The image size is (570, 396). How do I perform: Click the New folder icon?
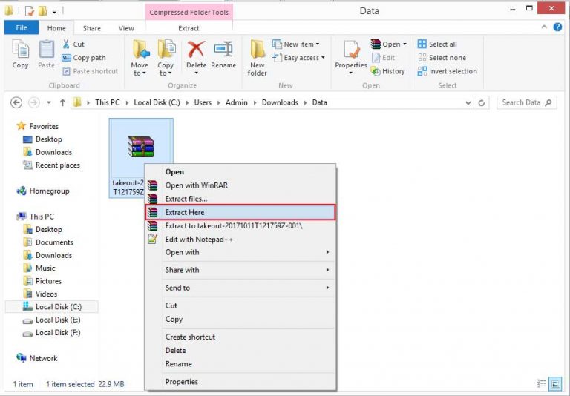click(x=258, y=58)
